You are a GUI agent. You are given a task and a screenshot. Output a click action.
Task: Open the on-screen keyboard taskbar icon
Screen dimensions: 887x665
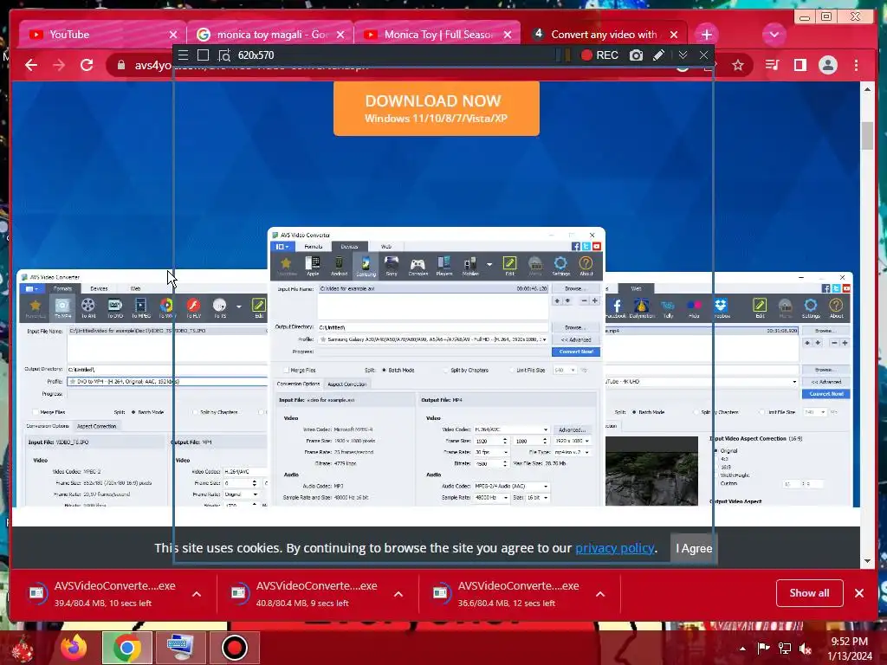coord(180,648)
